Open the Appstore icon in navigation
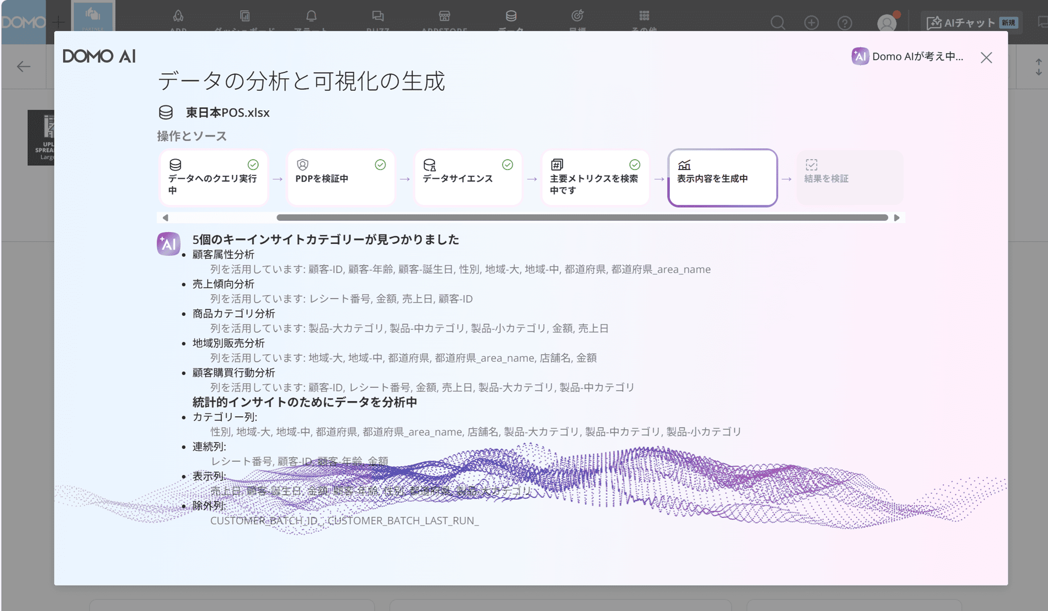The height and width of the screenshot is (611, 1048). pos(444,17)
